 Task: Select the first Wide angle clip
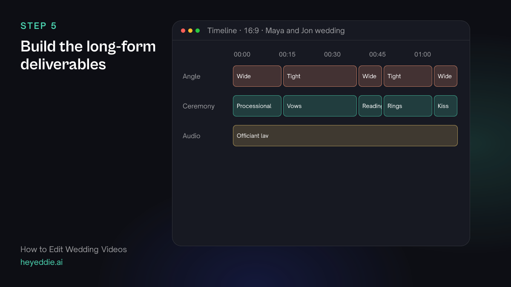[x=257, y=76]
